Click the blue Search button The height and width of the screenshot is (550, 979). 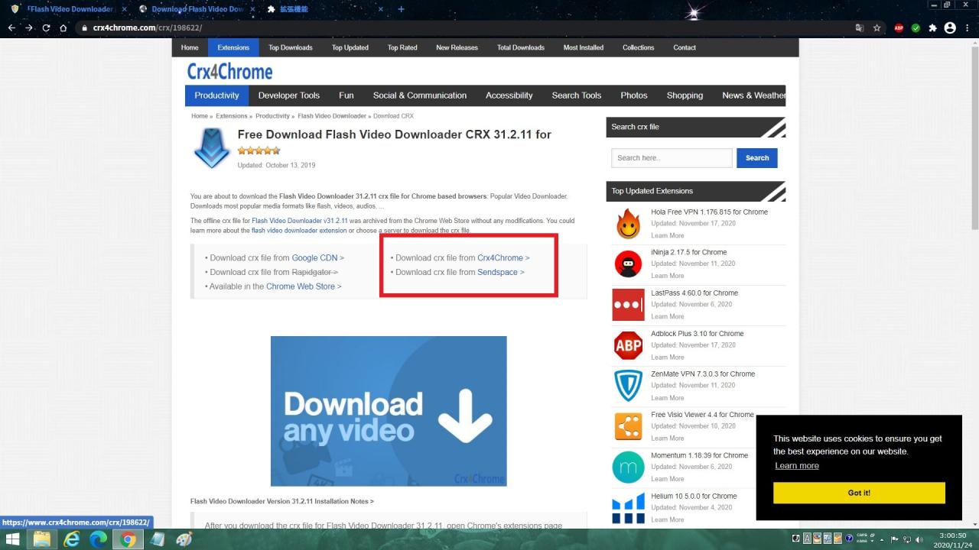pyautogui.click(x=757, y=158)
